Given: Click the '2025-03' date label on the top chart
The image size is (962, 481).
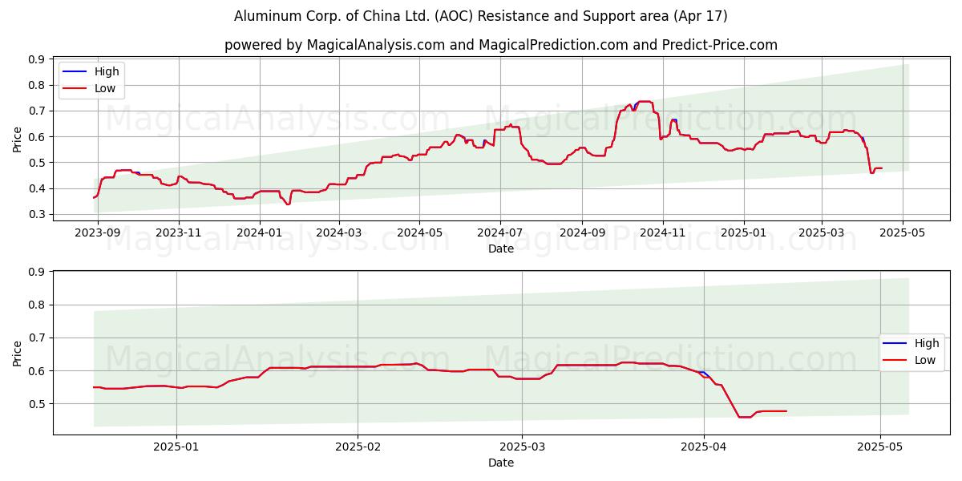Looking at the screenshot, I should click(822, 235).
